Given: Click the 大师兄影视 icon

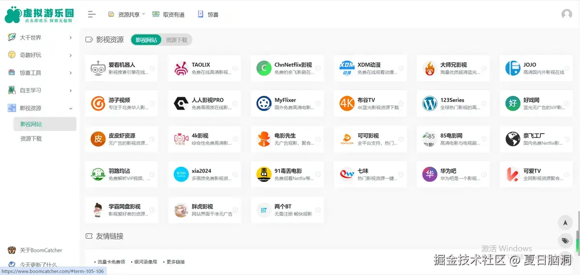Looking at the screenshot, I should pyautogui.click(x=430, y=68).
